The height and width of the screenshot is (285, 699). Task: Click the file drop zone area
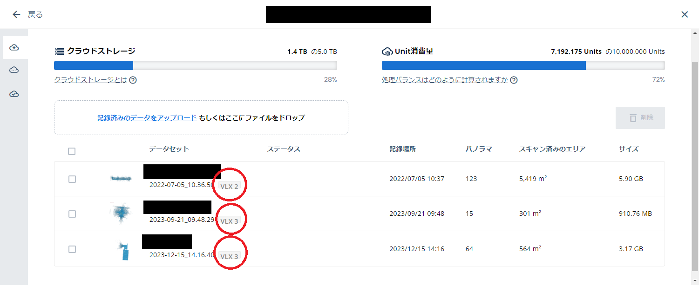pos(201,118)
